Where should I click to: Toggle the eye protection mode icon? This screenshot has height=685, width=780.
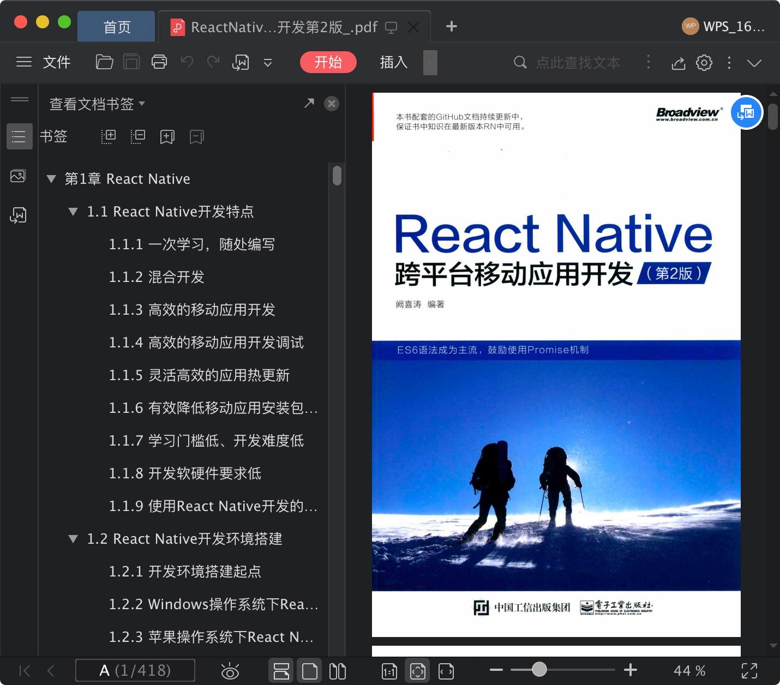(x=230, y=671)
